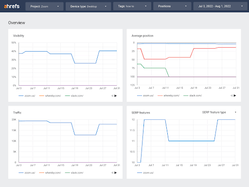Click the SERP features chart title

(x=141, y=112)
